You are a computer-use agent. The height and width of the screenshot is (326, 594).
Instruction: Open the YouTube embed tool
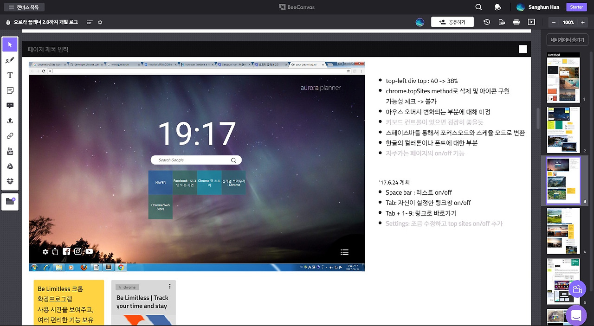click(10, 151)
